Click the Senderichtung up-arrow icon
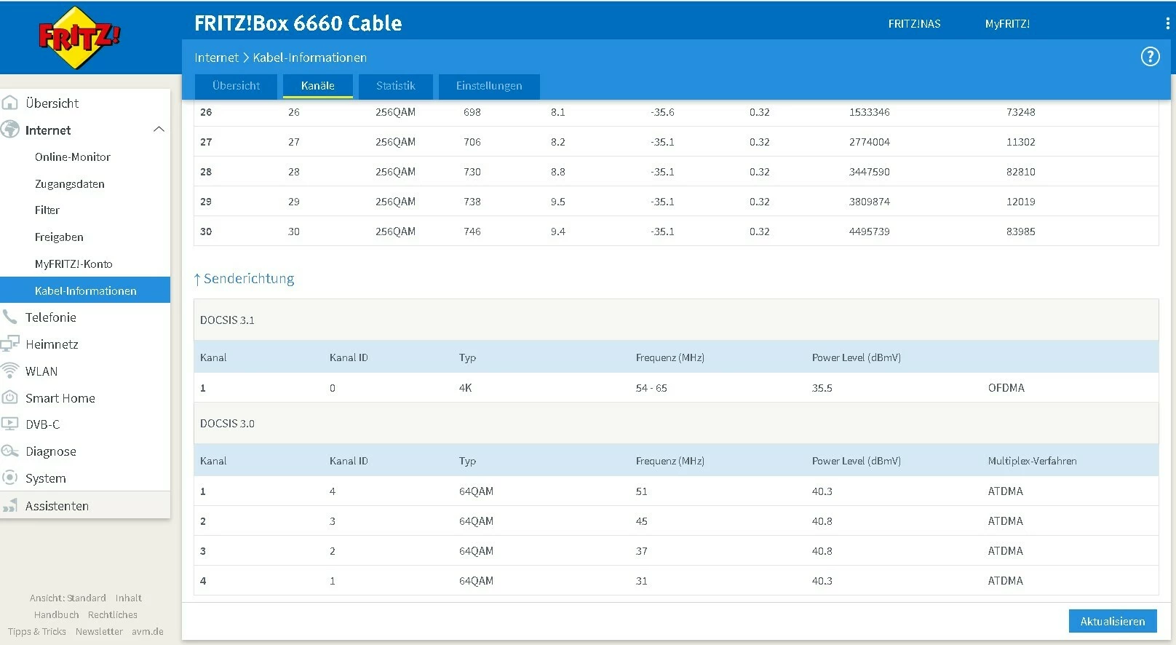 point(197,280)
